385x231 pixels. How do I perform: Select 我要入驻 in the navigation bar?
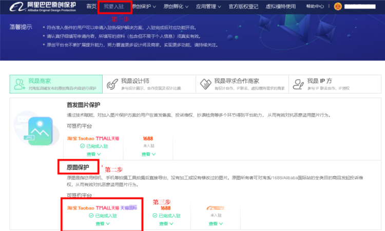coord(114,7)
